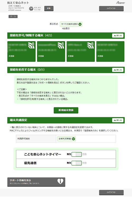Click the 利用許可端末 label cell
The image size is (132, 197).
click(x=36, y=139)
